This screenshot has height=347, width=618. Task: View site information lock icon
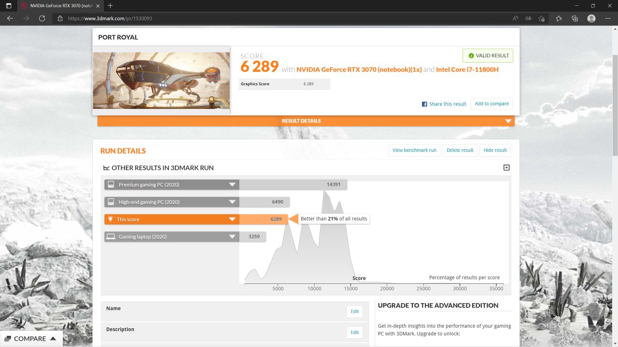[60, 18]
